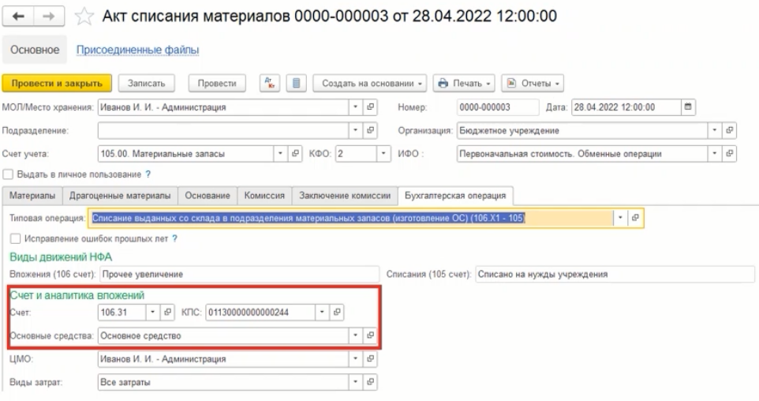The image size is (759, 401).
Task: Click open button beside Типовая операция field
Action: pos(635,217)
